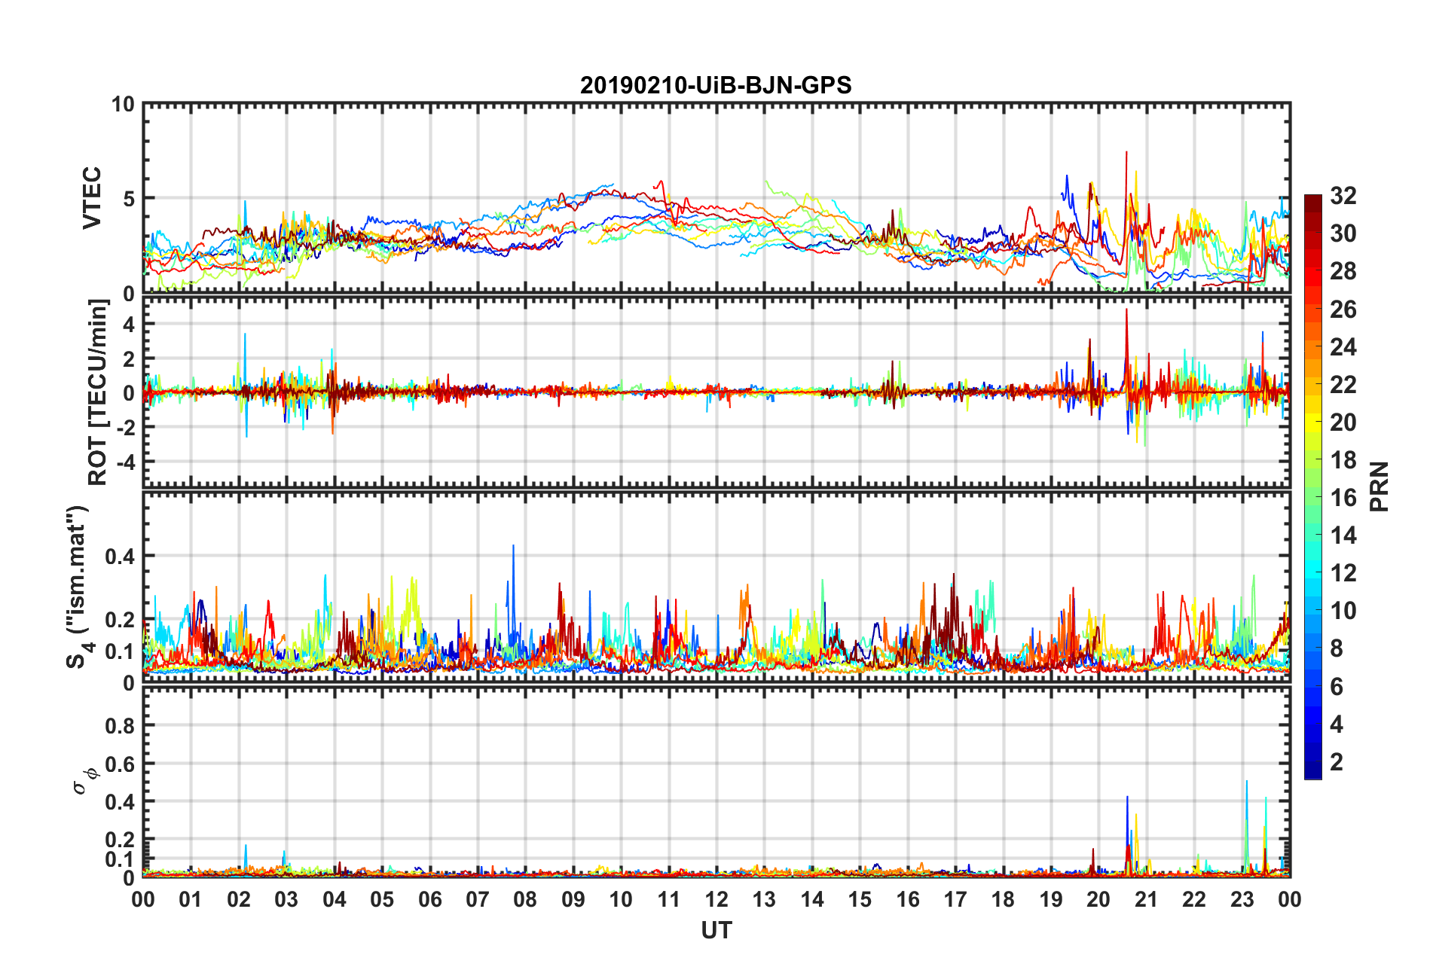Click sigma phi axis tick value 0.8
This screenshot has width=1433, height=973.
[120, 726]
